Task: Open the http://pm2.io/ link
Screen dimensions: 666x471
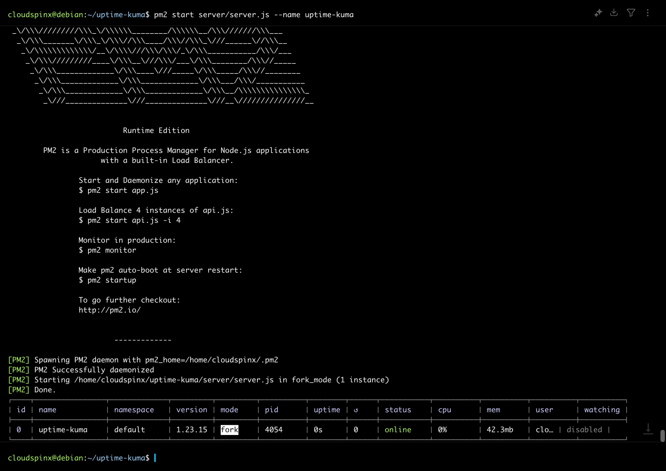Action: click(x=109, y=310)
